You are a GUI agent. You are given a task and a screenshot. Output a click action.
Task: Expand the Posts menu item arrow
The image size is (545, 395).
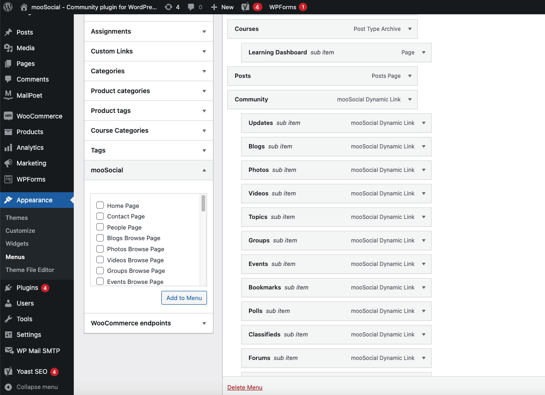coord(410,76)
